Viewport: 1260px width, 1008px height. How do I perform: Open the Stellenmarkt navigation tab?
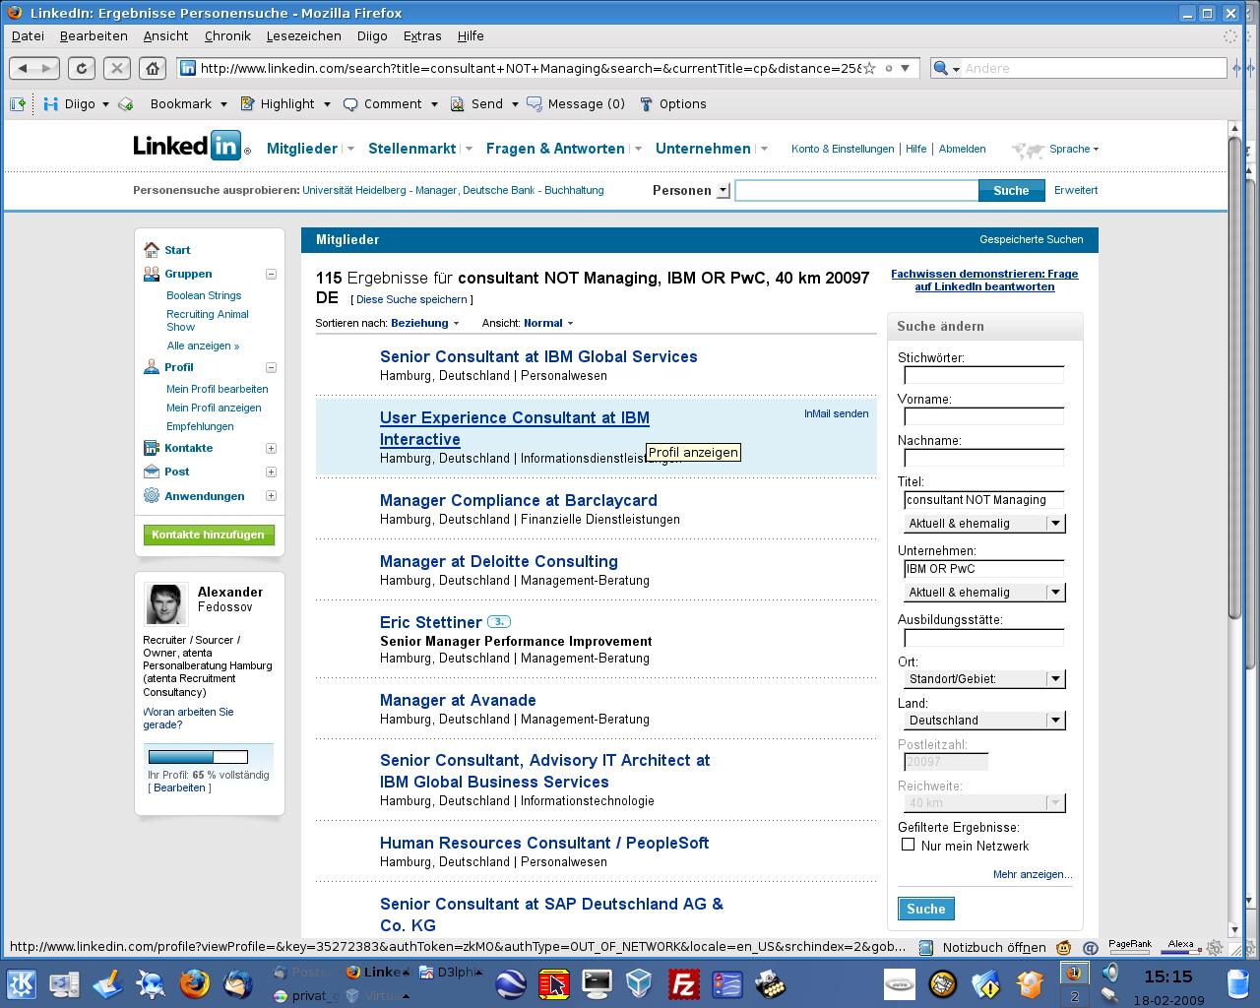411,149
